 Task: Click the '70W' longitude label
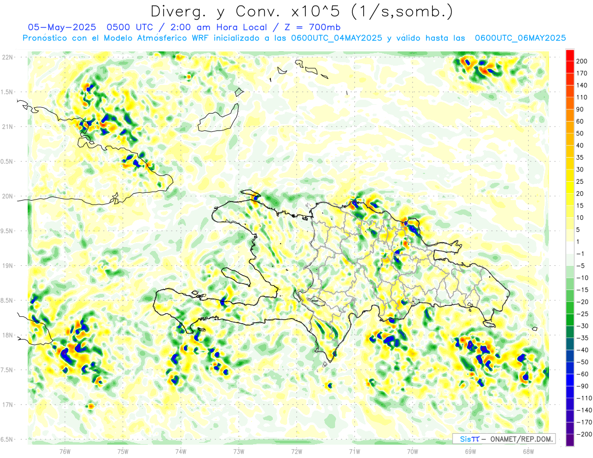coord(413,451)
